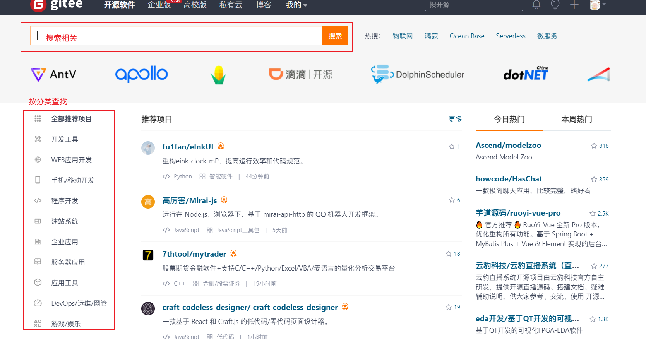The image size is (646, 339).
Task: Switch to the 本周热门 tab
Action: coord(577,119)
